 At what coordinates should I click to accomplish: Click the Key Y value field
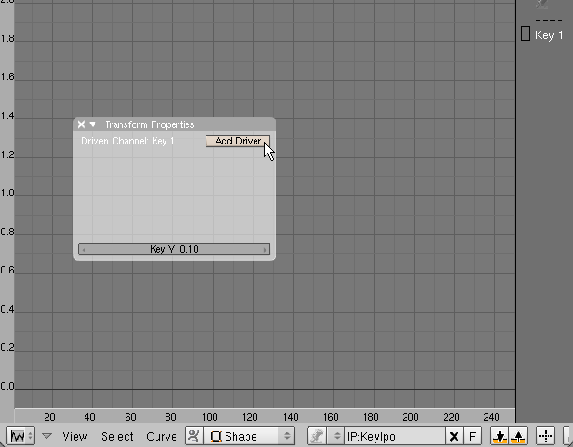175,249
